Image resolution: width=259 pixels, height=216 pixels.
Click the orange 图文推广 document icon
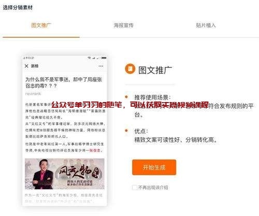click(130, 69)
